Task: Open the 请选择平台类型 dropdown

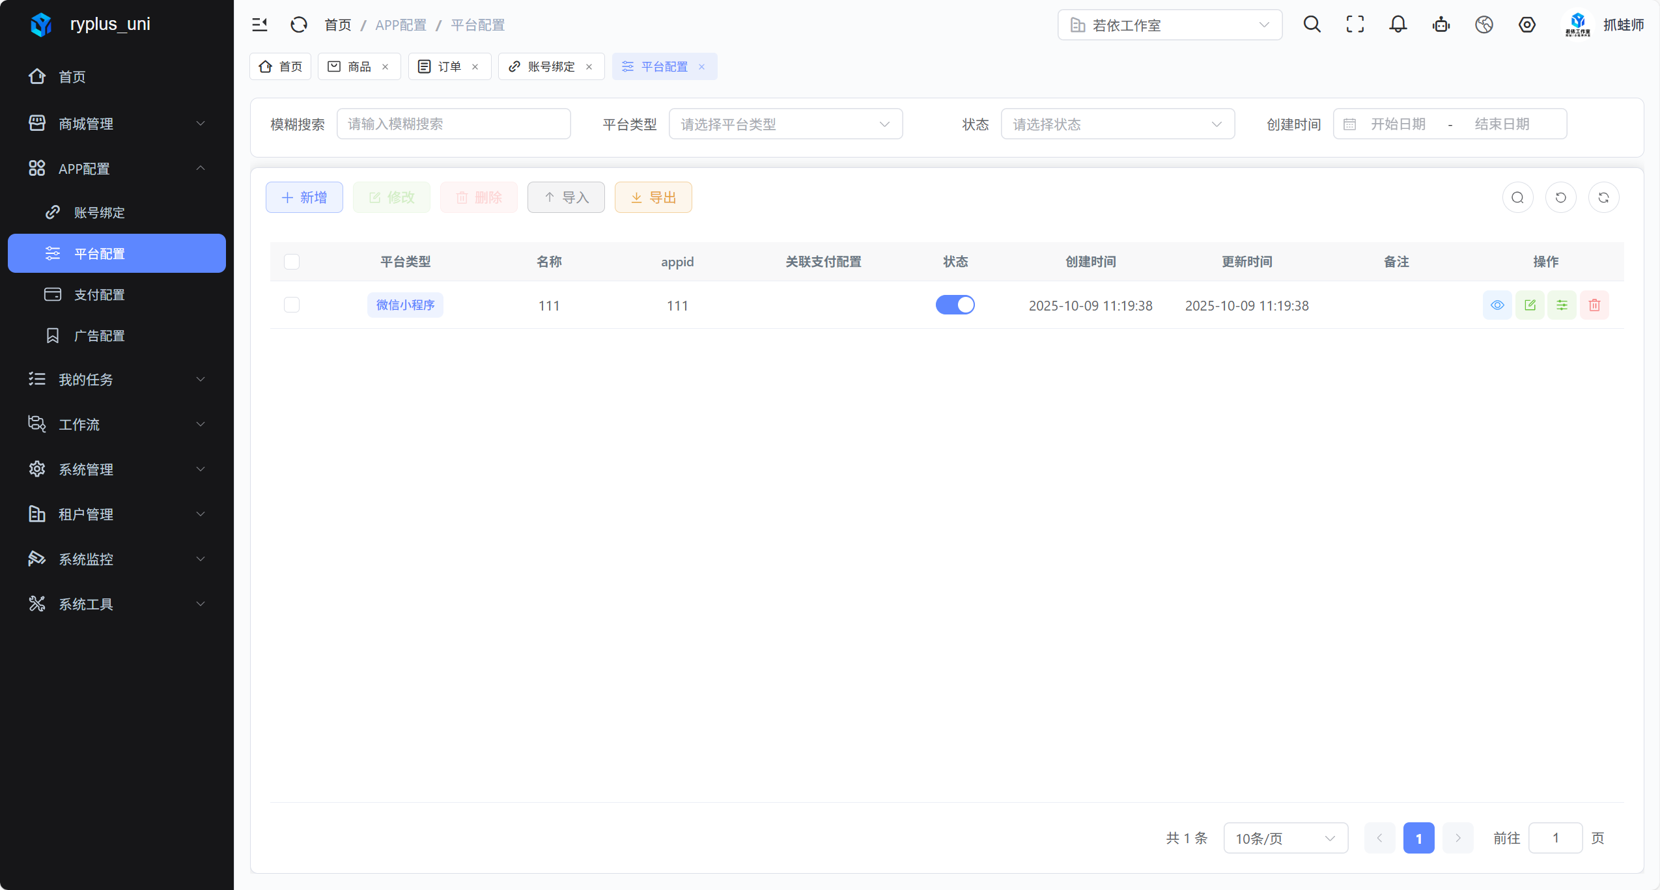Action: pyautogui.click(x=785, y=124)
